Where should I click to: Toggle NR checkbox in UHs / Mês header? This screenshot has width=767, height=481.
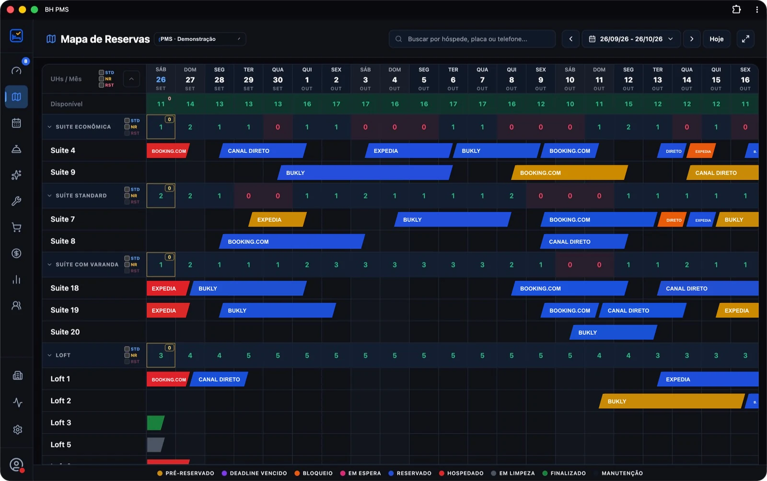click(x=102, y=79)
